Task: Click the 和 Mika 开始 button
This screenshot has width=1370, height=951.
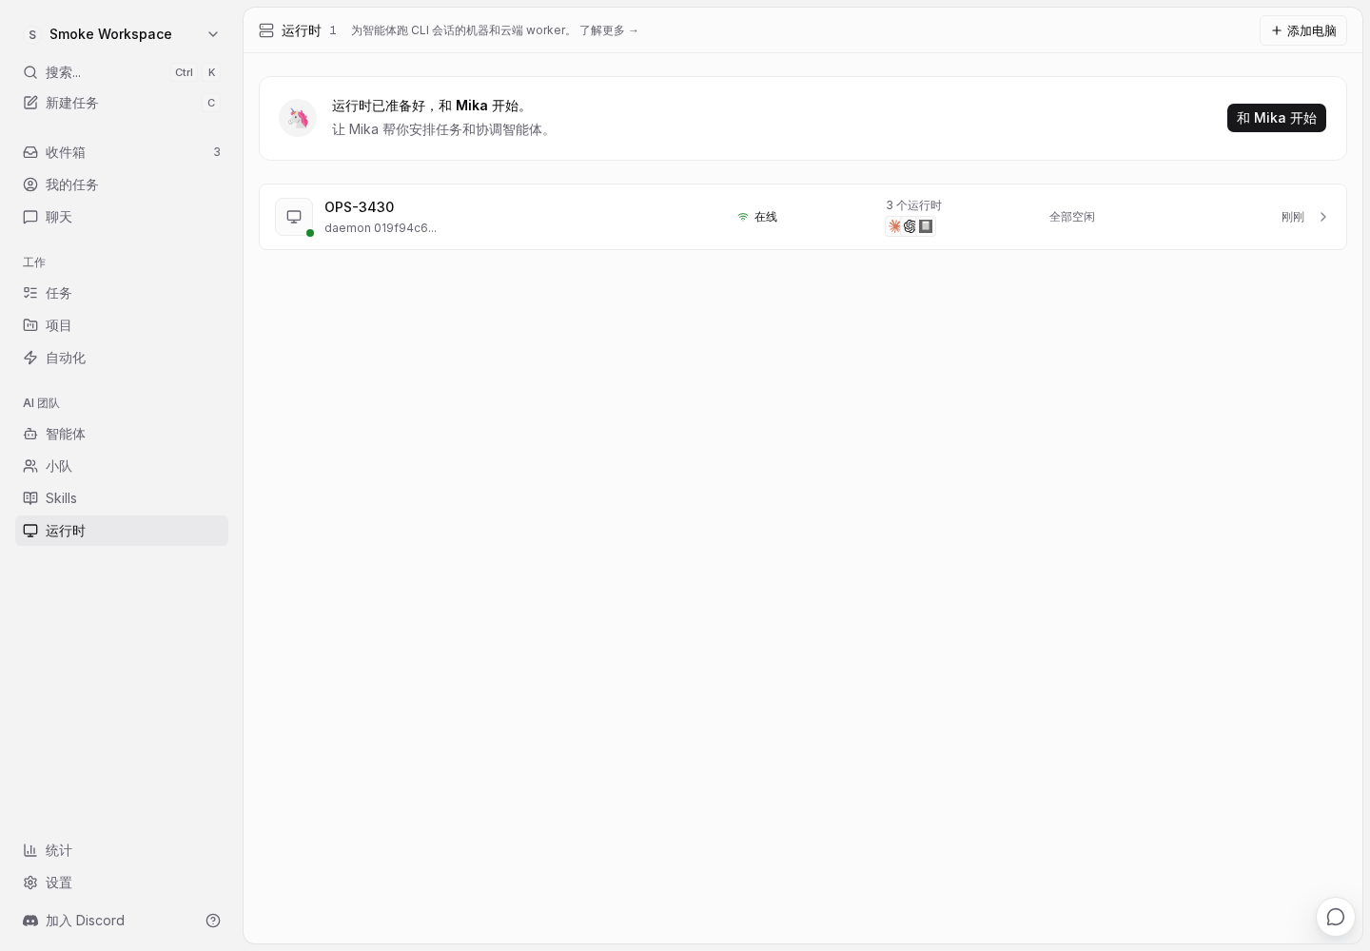Action: (x=1277, y=118)
